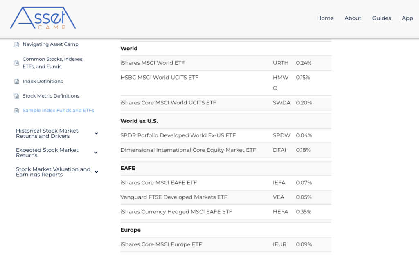Viewport: 419px width, 255px height.
Task: Select SPDR Porfolio Developed World Ex-US ETF
Action: (x=178, y=135)
